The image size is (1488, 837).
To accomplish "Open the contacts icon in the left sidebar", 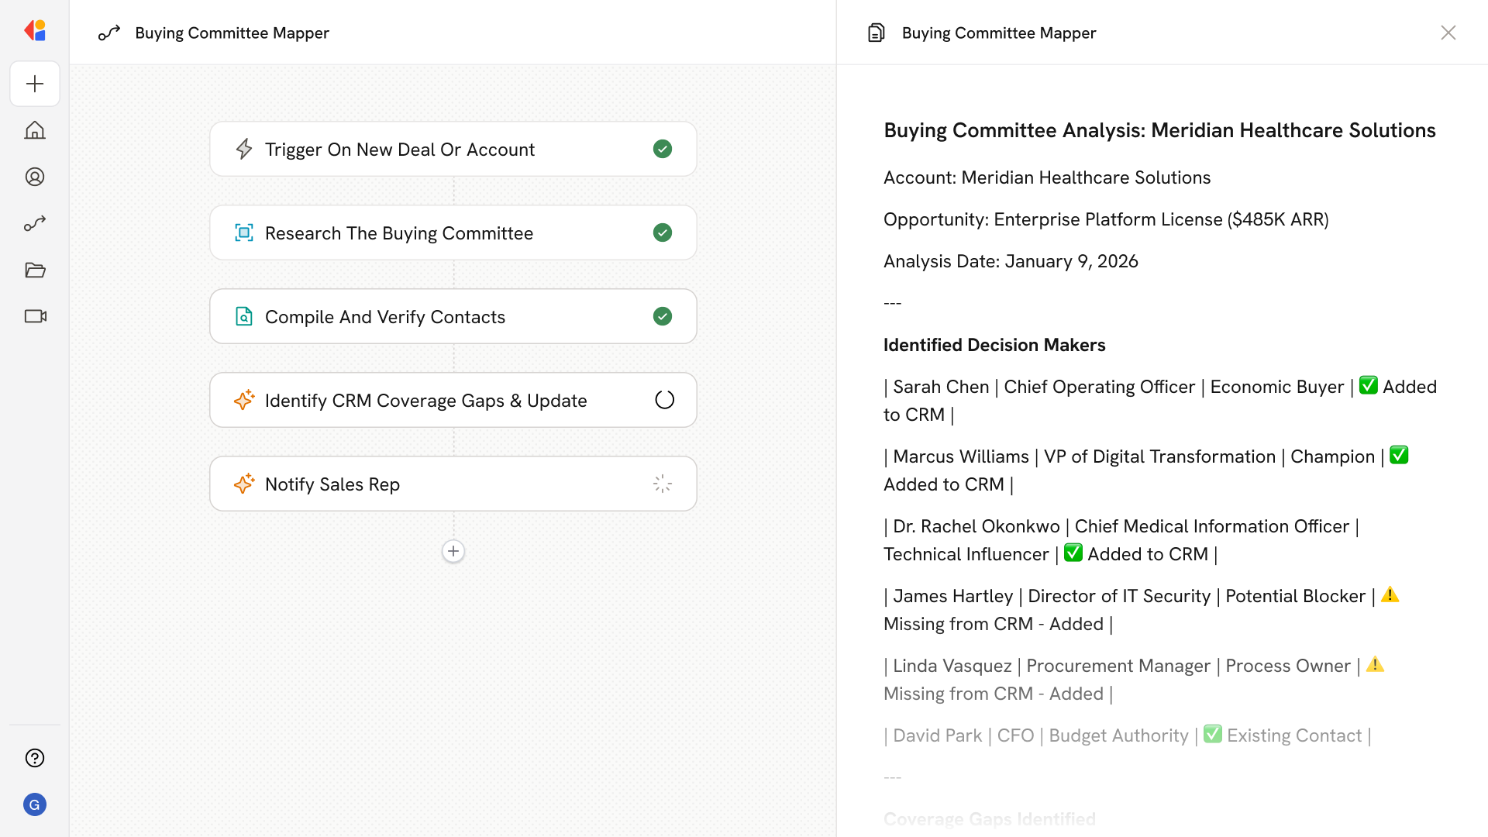I will coord(35,177).
